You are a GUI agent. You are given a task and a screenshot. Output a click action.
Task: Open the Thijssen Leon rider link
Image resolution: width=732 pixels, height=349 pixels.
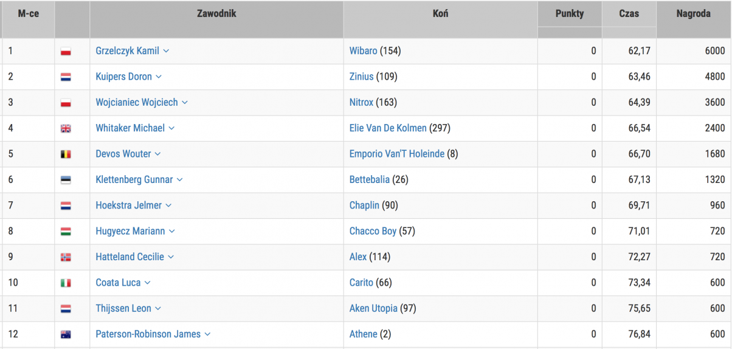[123, 308]
